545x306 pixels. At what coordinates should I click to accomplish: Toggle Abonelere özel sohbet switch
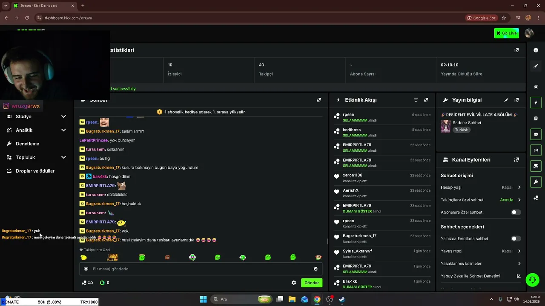516,212
